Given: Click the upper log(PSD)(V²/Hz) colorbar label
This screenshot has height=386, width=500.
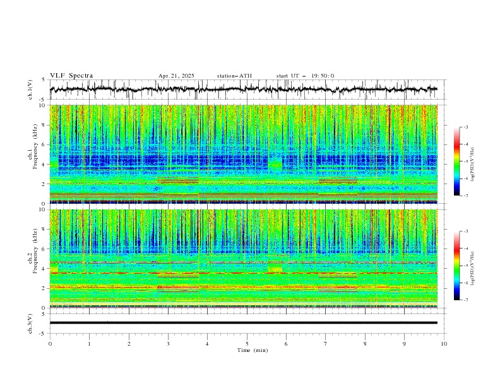Looking at the screenshot, I should point(472,165).
